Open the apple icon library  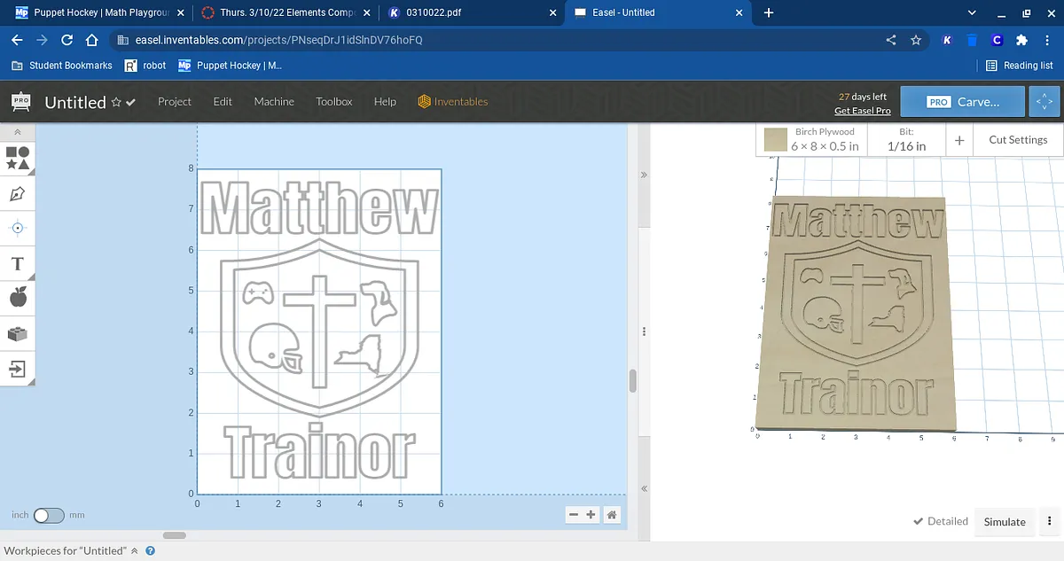click(x=18, y=298)
